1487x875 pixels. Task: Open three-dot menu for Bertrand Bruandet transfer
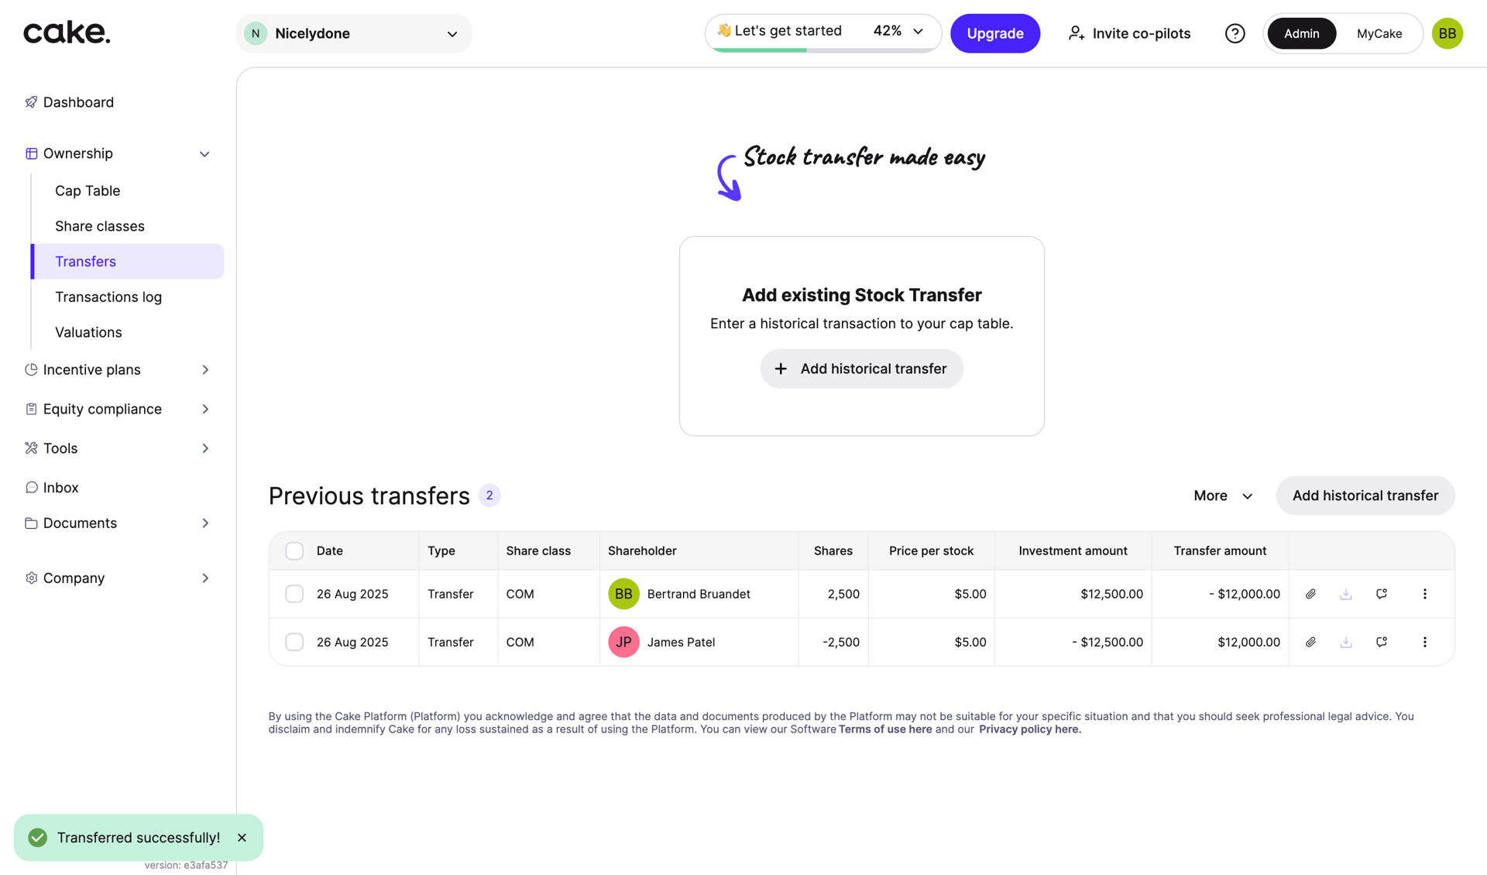(x=1424, y=594)
